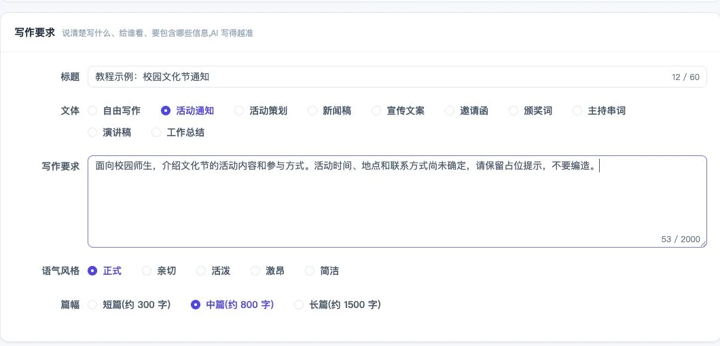This screenshot has height=346, width=720.
Task: Click the 标题 field label
Action: [x=70, y=77]
